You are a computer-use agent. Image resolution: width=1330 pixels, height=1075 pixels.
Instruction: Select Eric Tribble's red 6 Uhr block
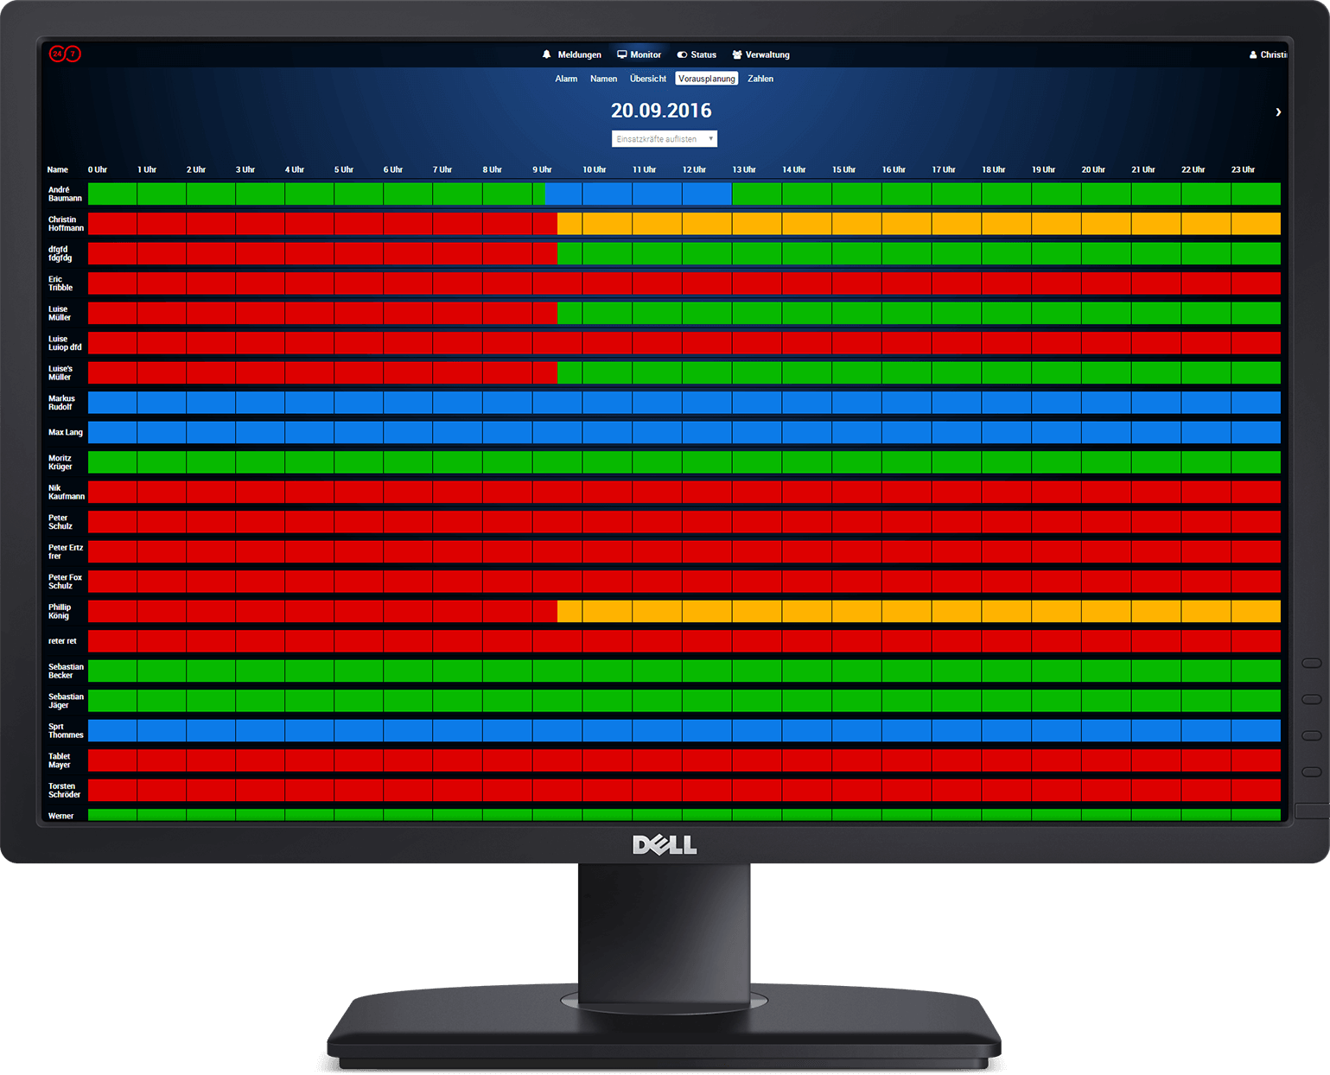408,283
